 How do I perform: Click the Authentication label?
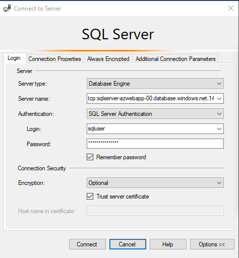[x=36, y=114]
